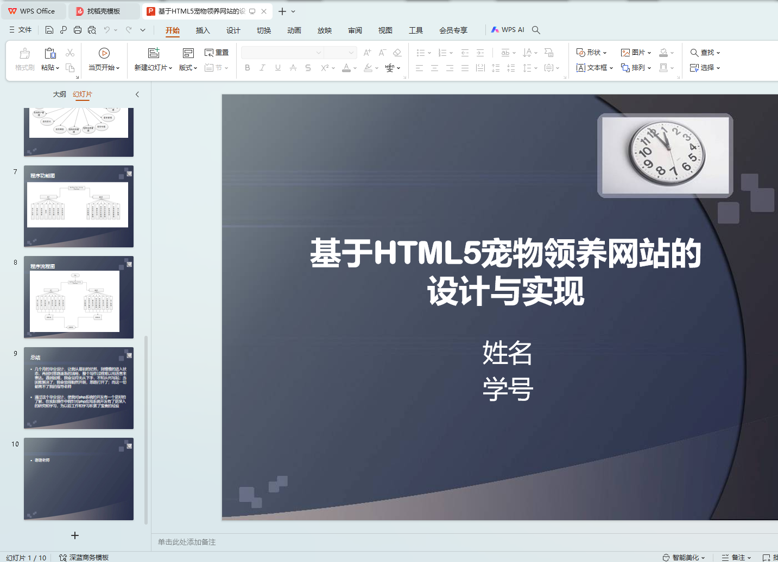Image resolution: width=778 pixels, height=562 pixels.
Task: Decrease font size icon
Action: pyautogui.click(x=382, y=53)
